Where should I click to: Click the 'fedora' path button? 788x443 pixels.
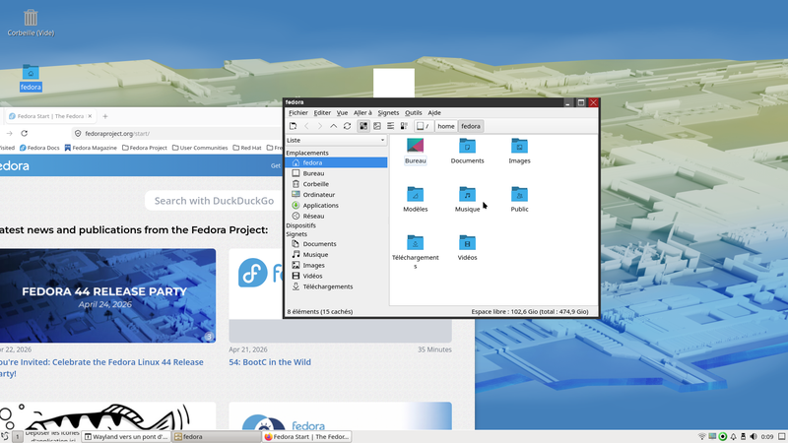pos(471,126)
